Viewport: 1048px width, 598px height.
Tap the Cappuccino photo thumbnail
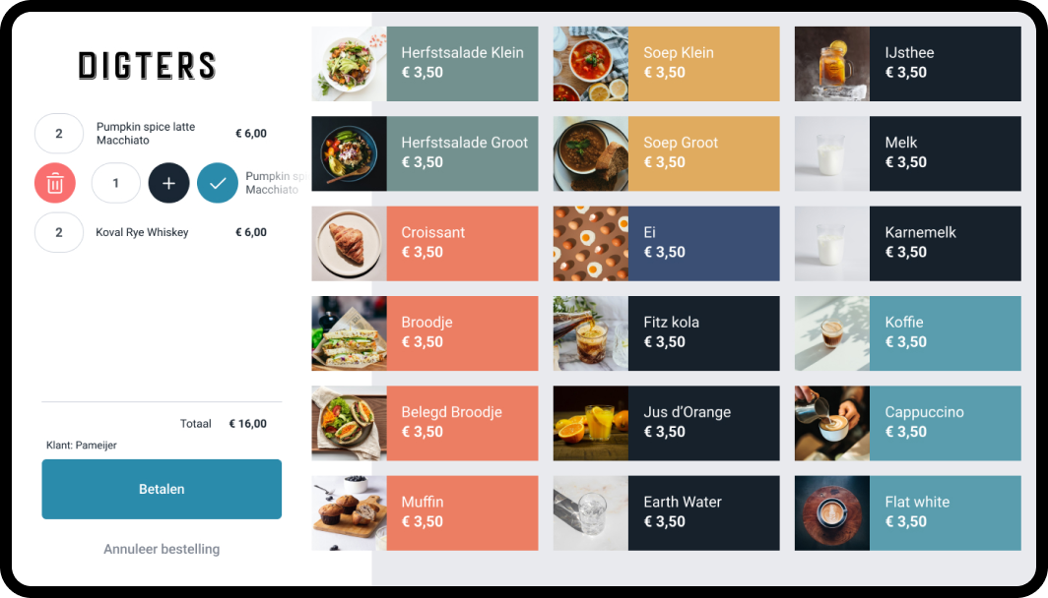[x=832, y=423]
